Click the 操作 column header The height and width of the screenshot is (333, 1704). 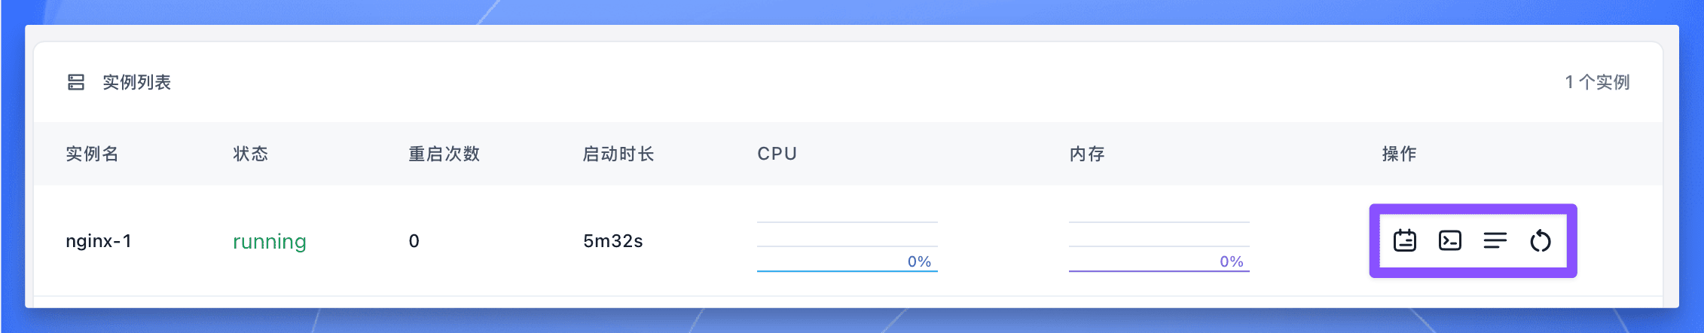[1400, 154]
